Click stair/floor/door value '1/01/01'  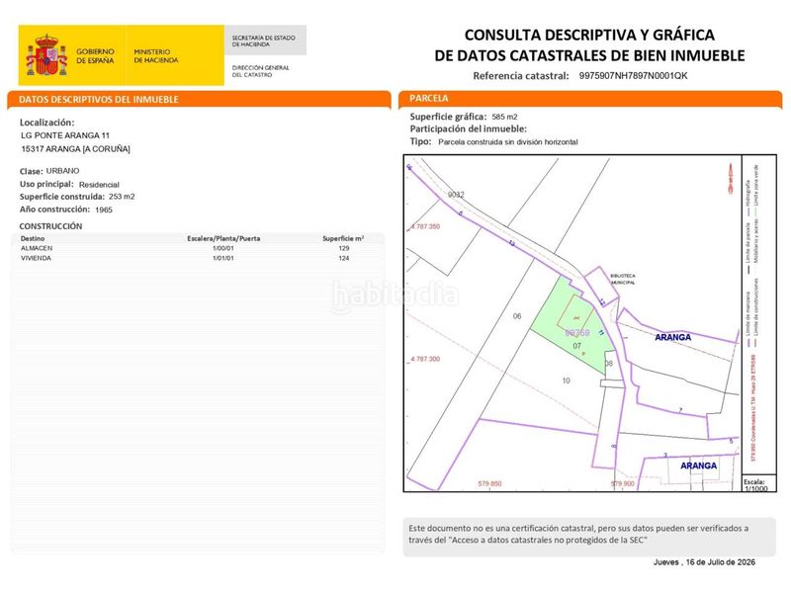(x=223, y=258)
